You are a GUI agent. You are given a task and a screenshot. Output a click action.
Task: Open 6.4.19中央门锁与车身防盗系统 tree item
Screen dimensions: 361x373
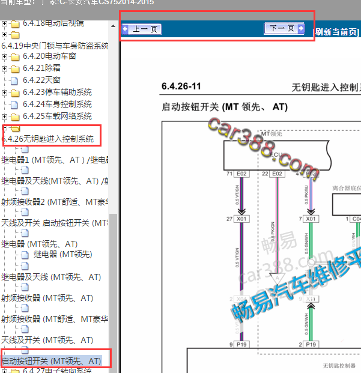(55, 46)
